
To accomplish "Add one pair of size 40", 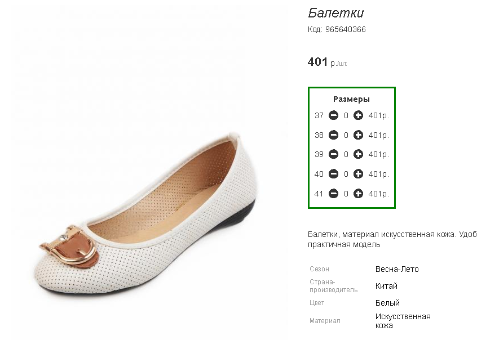I will 358,174.
